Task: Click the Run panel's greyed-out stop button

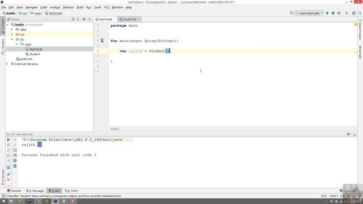Action: (x=9, y=145)
